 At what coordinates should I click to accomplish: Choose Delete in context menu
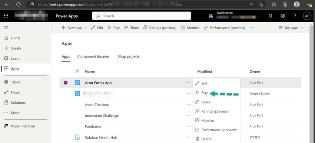tap(216, 139)
